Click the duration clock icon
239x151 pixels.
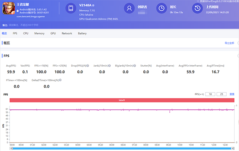pyautogui.click(x=162, y=8)
